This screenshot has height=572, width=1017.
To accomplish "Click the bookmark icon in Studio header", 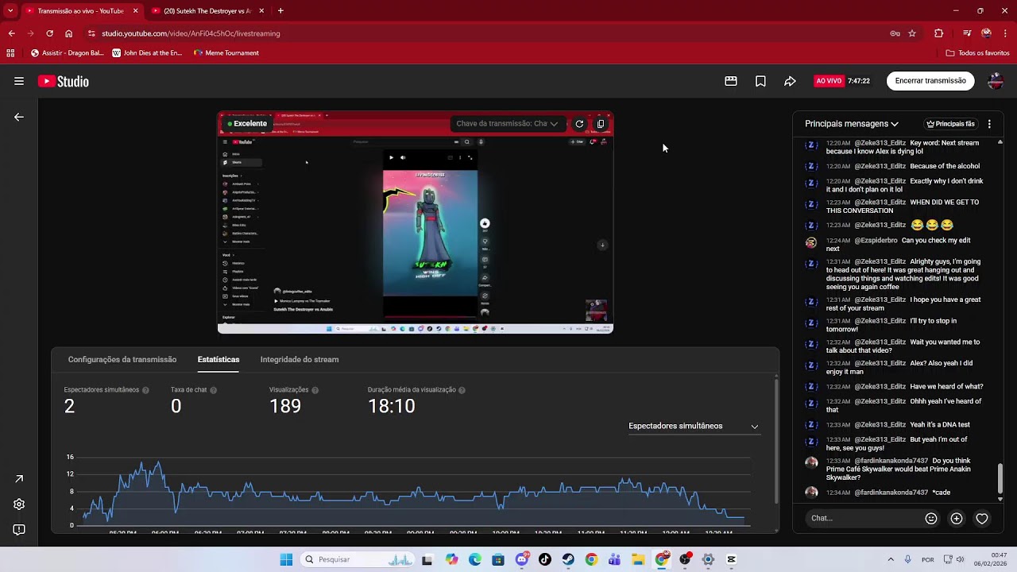I will tap(760, 81).
